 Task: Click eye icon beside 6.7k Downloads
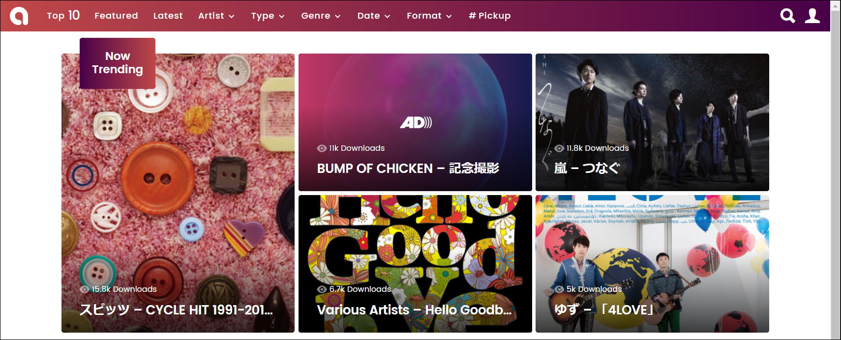pos(322,289)
